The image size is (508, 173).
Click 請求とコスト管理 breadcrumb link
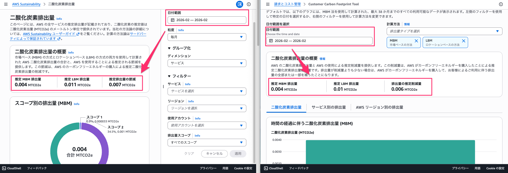click(287, 4)
